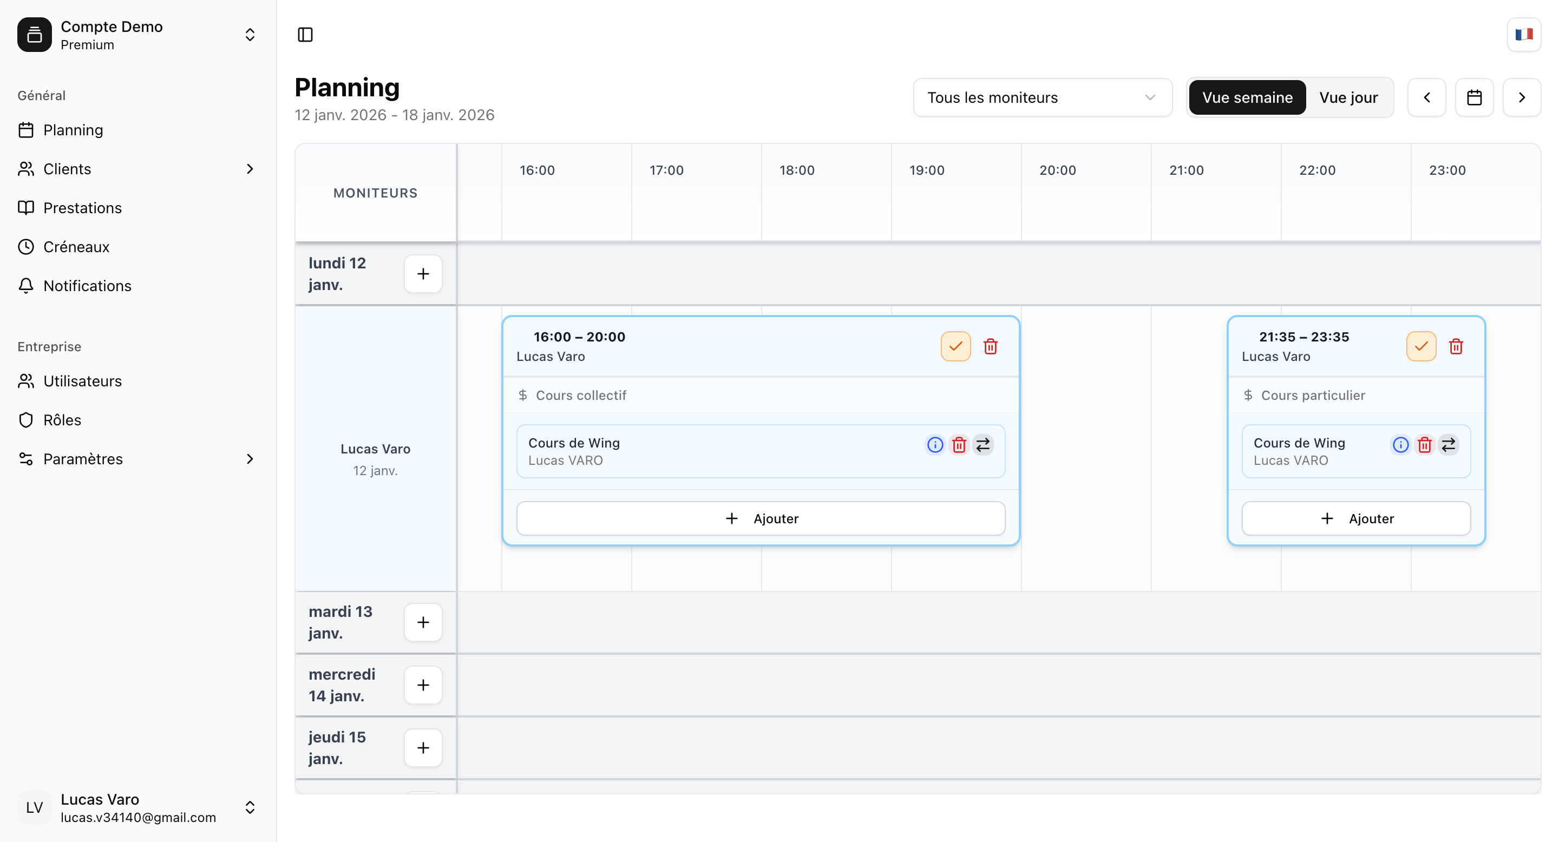Go to Notifications page
Image resolution: width=1559 pixels, height=842 pixels.
coord(87,286)
